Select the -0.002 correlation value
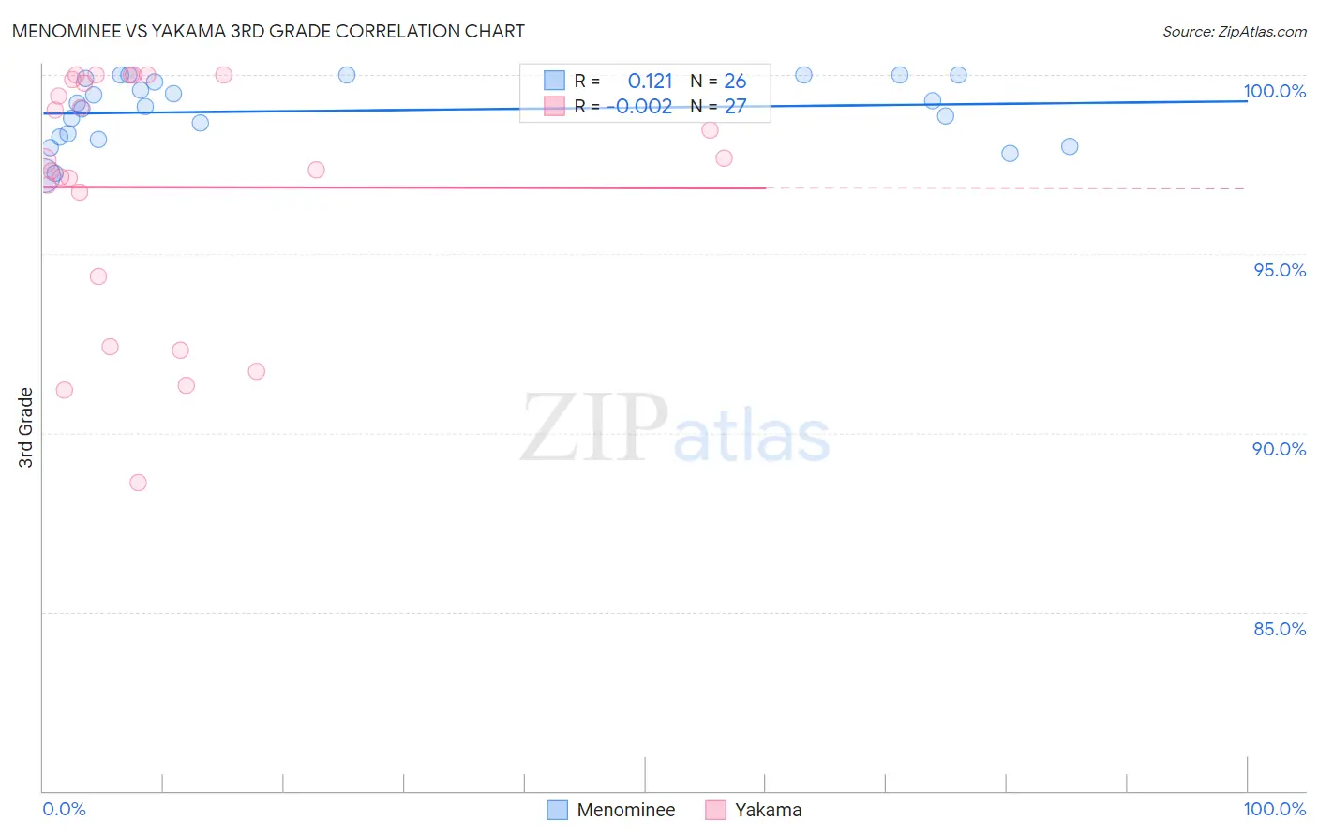Screen dimensions: 1318x836 [639, 106]
